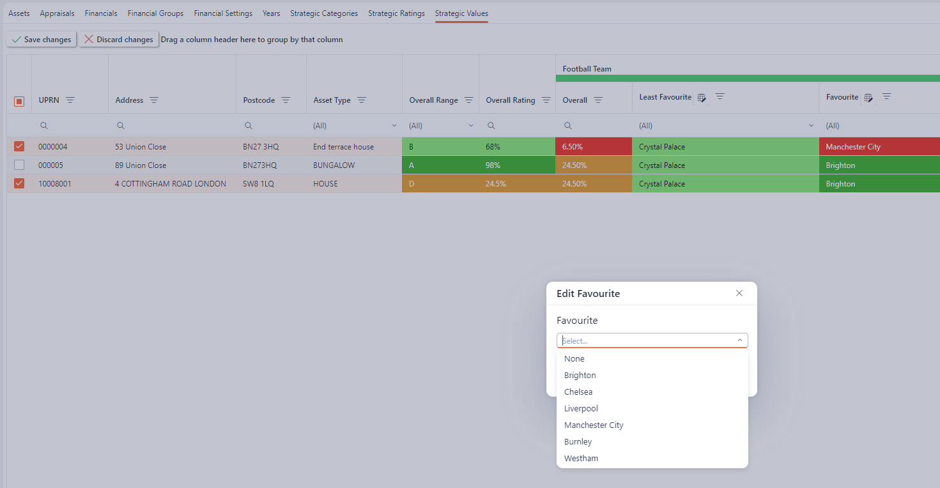Collapse the Favourite select dropdown arrow

tap(740, 340)
